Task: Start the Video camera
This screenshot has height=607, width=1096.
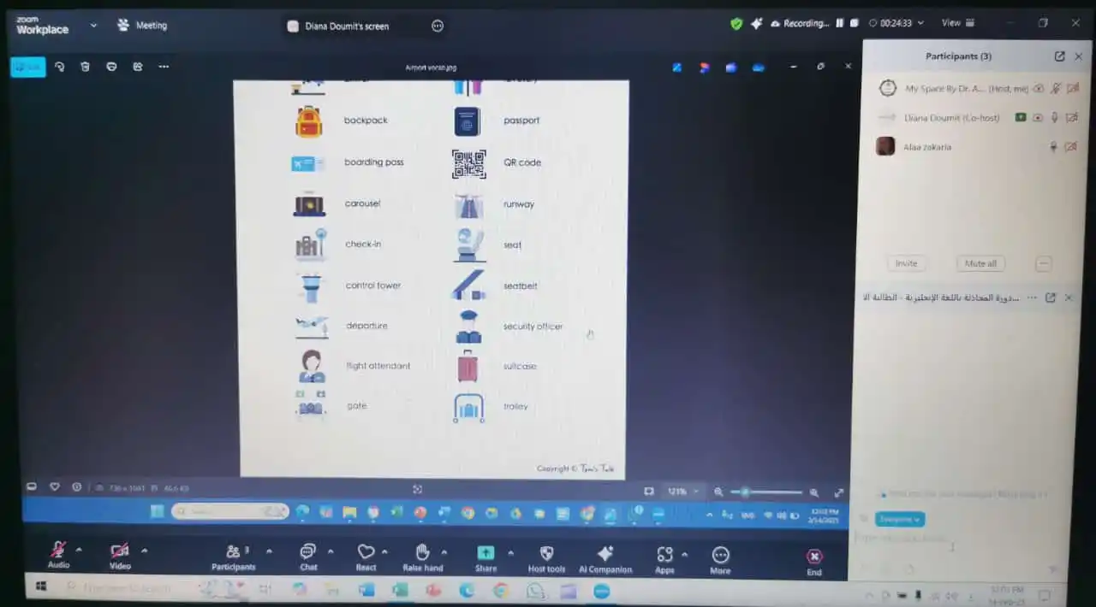Action: coord(120,551)
